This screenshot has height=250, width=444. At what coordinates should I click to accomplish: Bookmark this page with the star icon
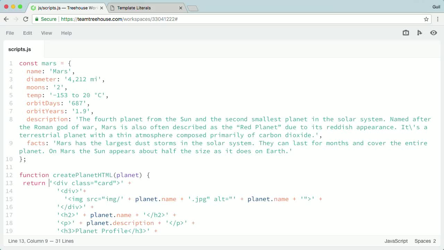tap(426, 19)
